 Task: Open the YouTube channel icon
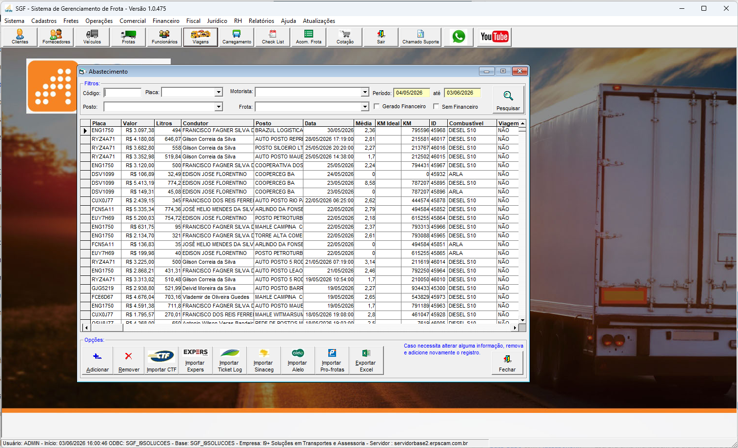[494, 37]
